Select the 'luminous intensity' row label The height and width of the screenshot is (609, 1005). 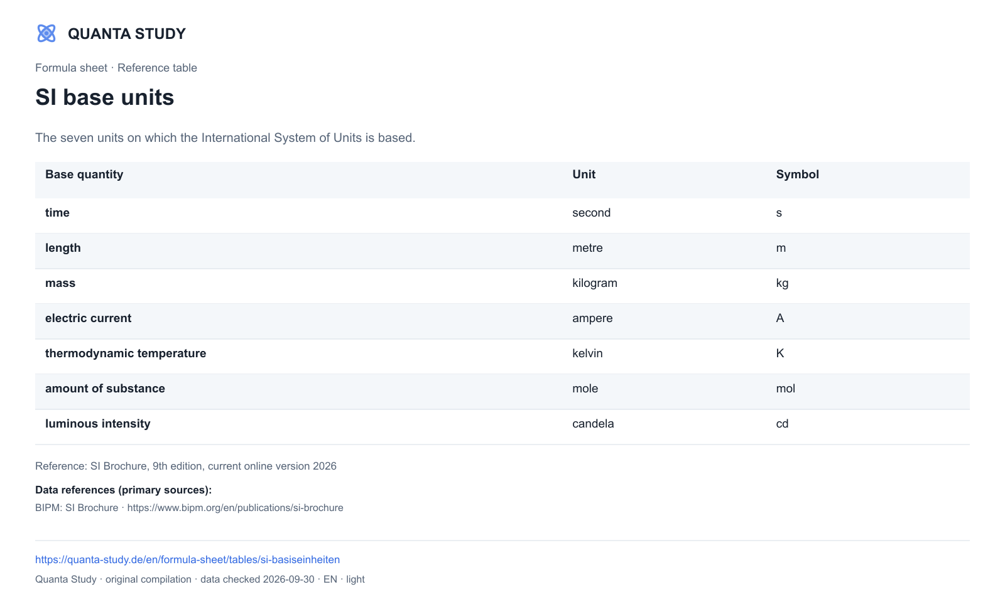pyautogui.click(x=98, y=424)
